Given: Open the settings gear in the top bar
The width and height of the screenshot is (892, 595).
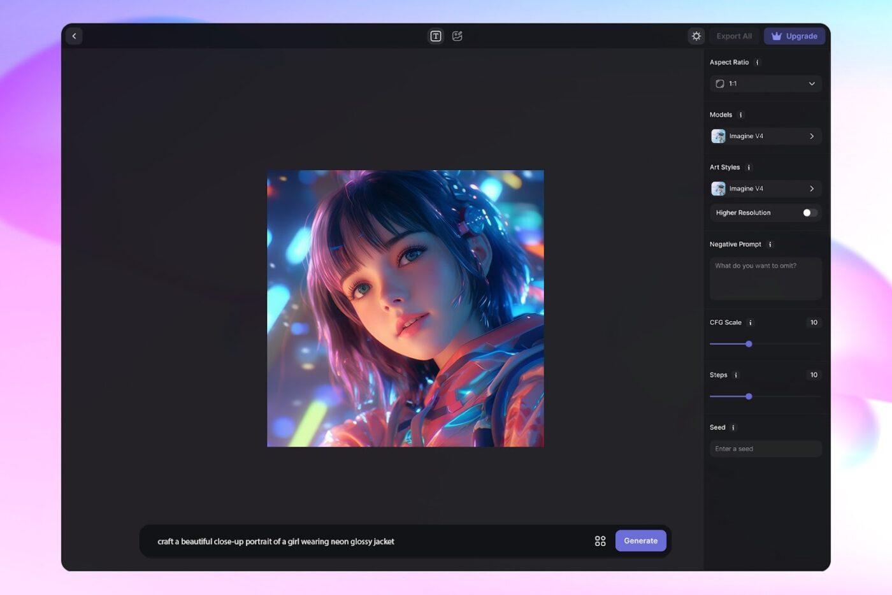Looking at the screenshot, I should (696, 36).
